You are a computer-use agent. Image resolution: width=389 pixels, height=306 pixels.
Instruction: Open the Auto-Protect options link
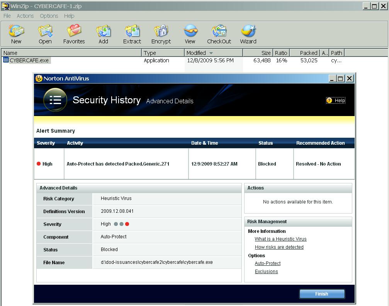267,263
